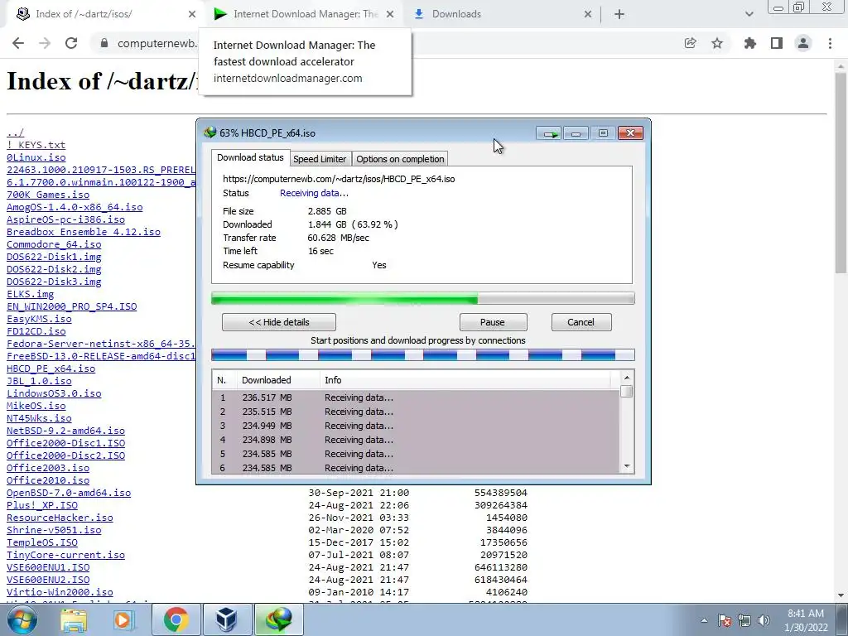Go back to the previous page

tap(18, 43)
